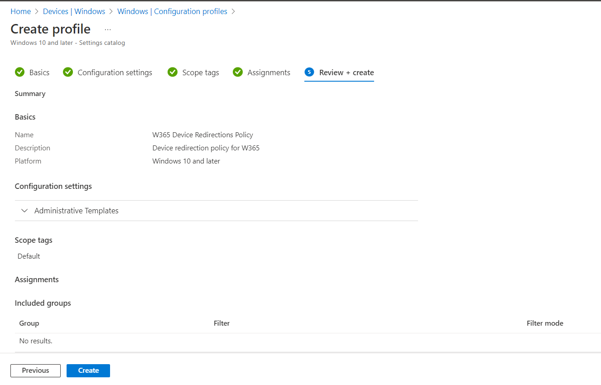Image resolution: width=601 pixels, height=385 pixels.
Task: Click the step 5 circle icon
Action: point(309,72)
